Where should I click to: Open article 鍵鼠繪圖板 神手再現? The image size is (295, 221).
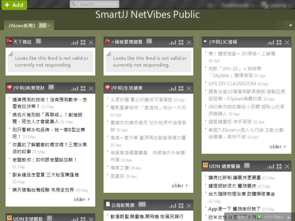point(230,122)
